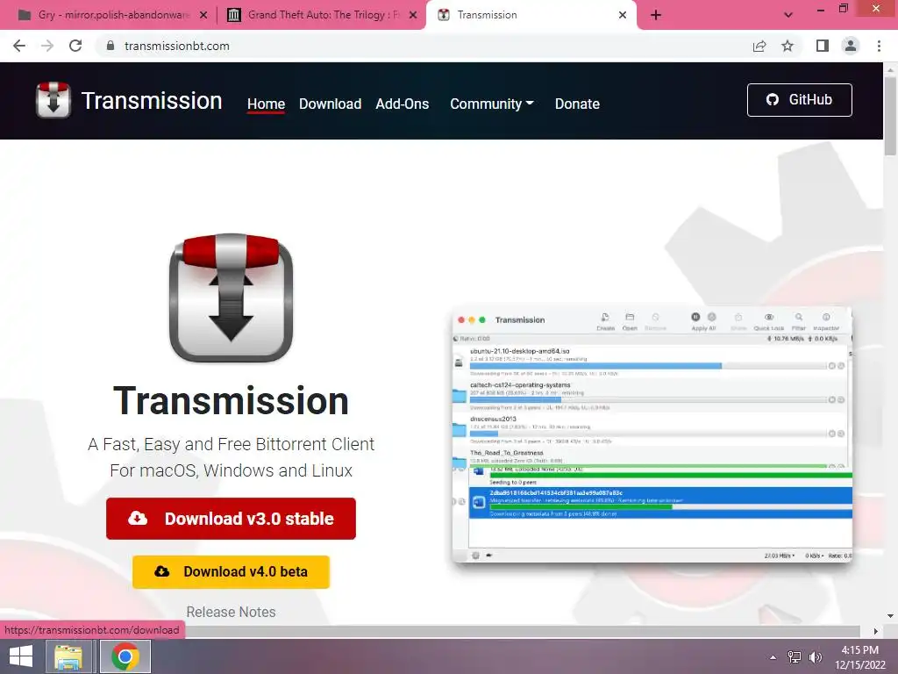Click the cloud icon on beta download
Viewport: 898px width, 674px height.
tap(162, 571)
